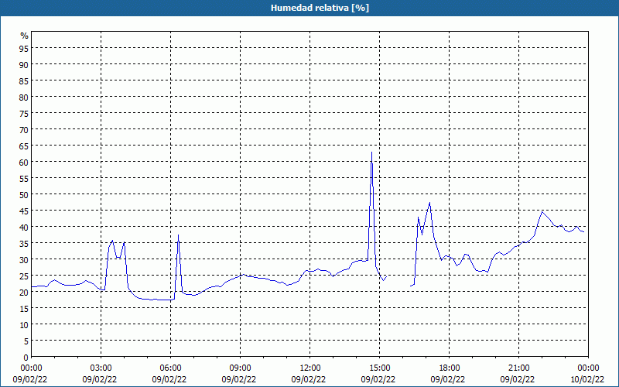The height and width of the screenshot is (387, 619).
Task: Click the 60 y-axis label
Action: [x=24, y=162]
